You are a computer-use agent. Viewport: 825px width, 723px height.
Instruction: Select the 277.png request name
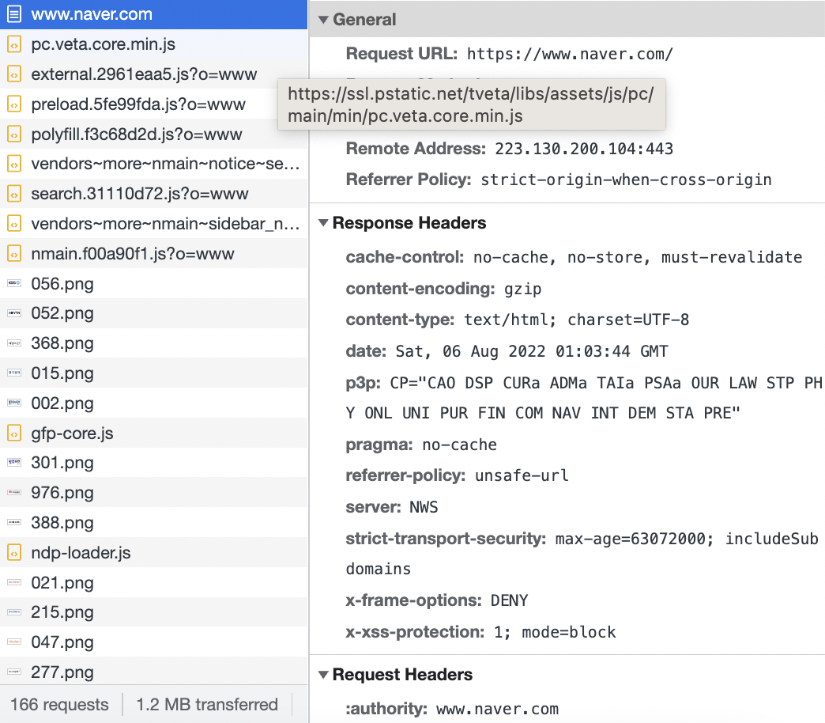tap(62, 672)
